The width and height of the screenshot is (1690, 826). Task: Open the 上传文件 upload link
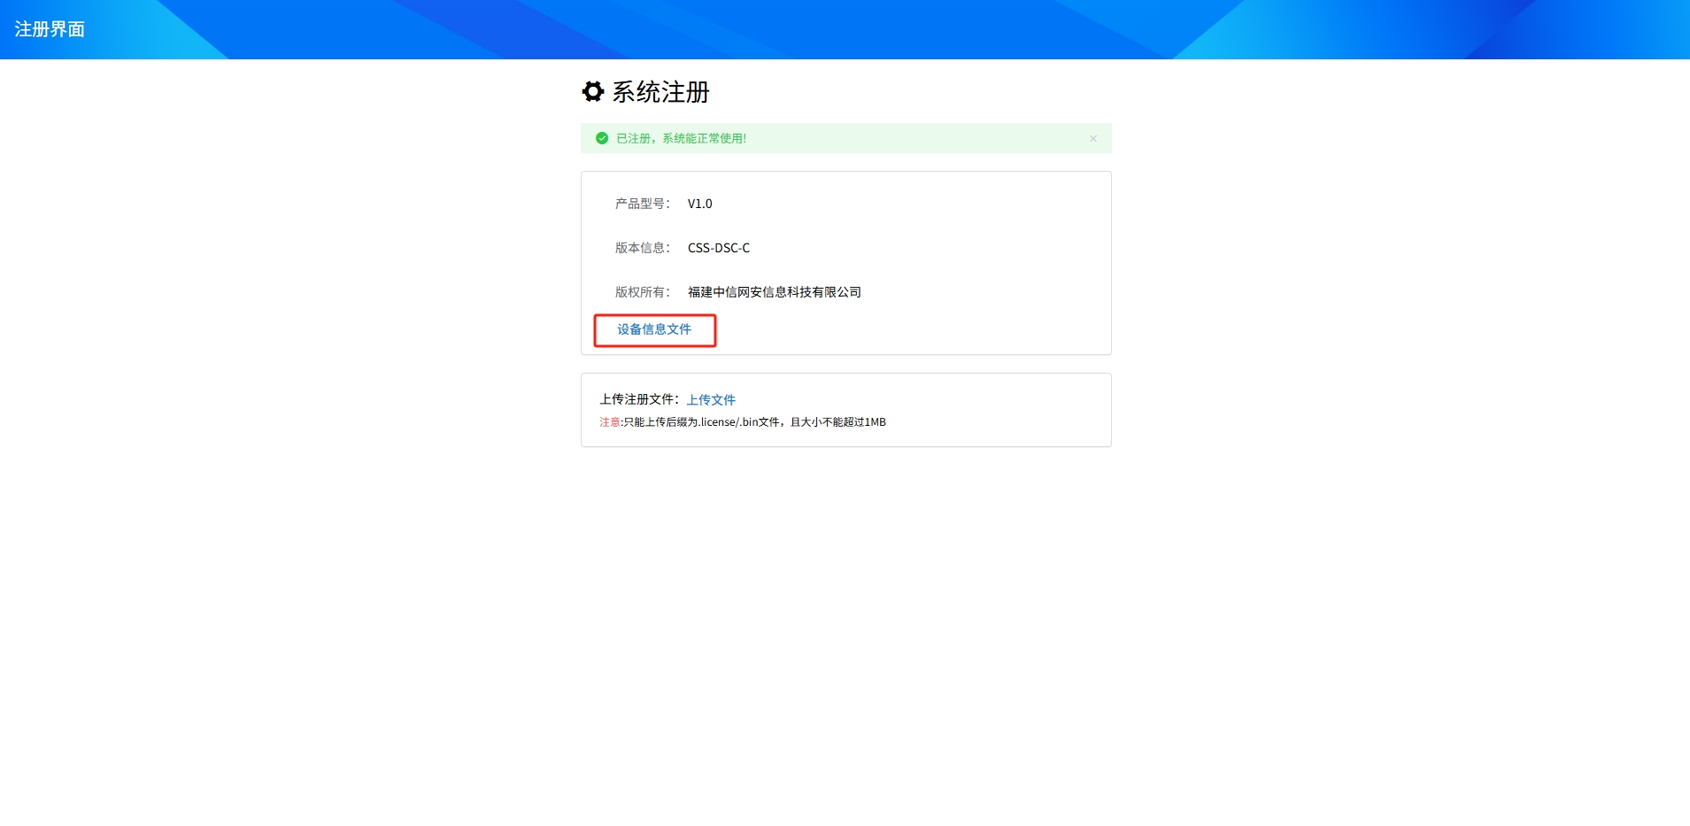click(710, 399)
